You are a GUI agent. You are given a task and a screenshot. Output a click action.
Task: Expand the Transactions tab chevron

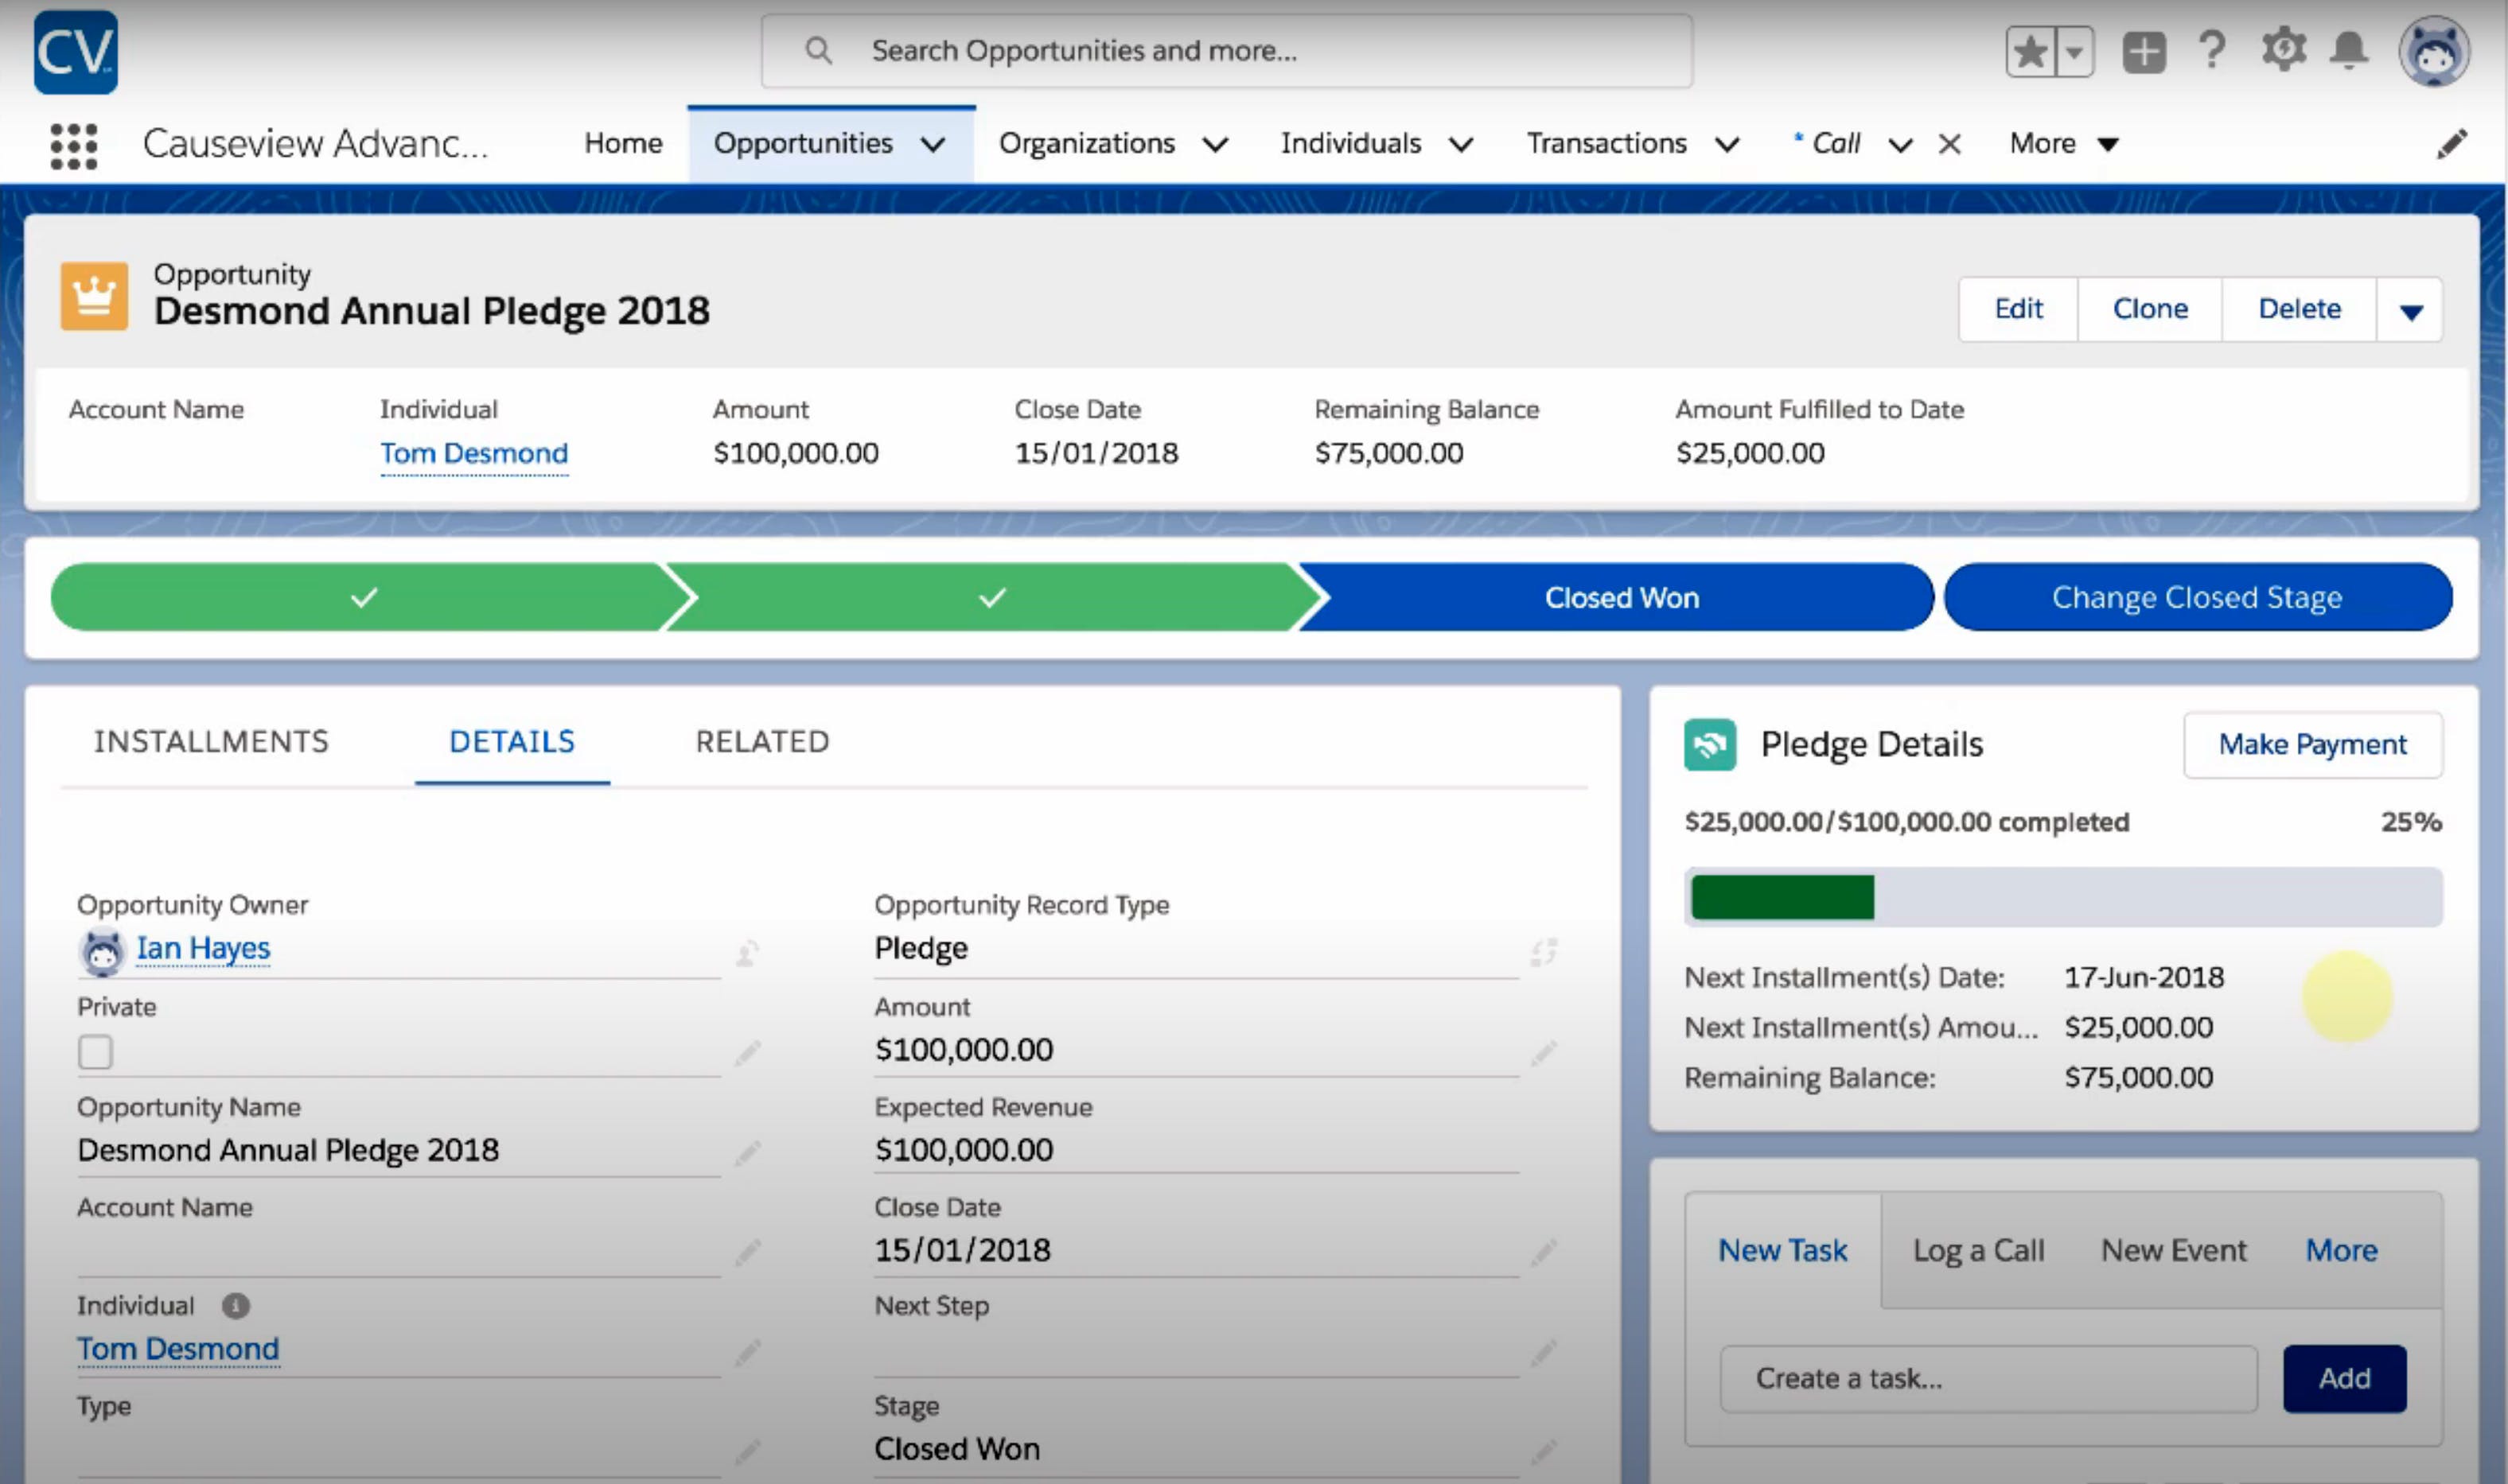[x=1726, y=145]
